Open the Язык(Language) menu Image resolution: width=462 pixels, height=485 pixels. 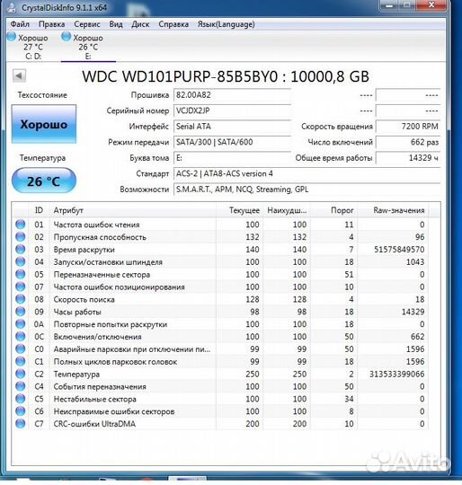click(227, 24)
